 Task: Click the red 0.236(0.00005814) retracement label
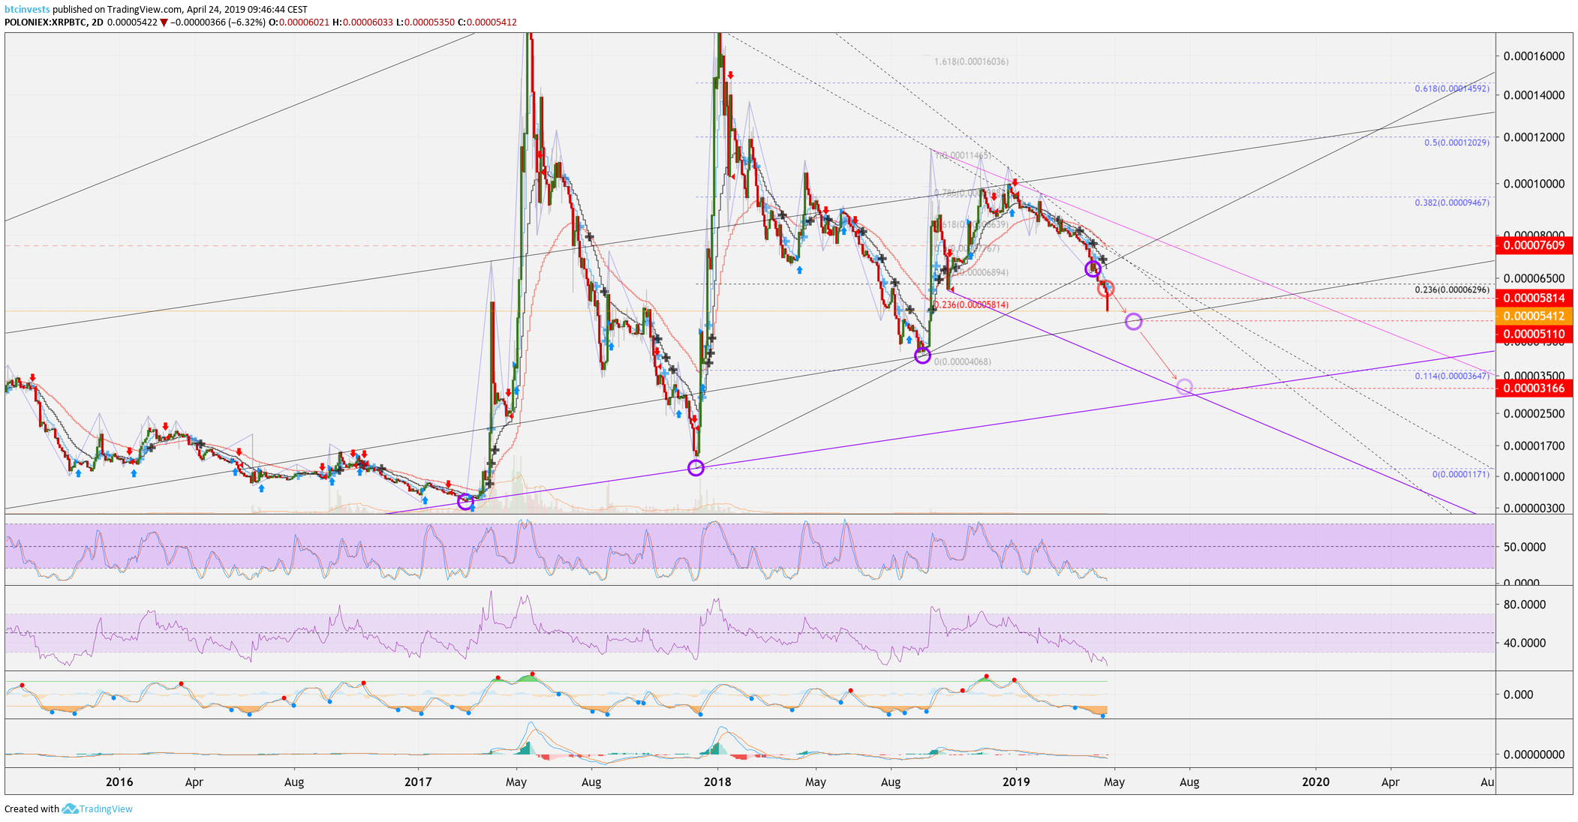971,304
